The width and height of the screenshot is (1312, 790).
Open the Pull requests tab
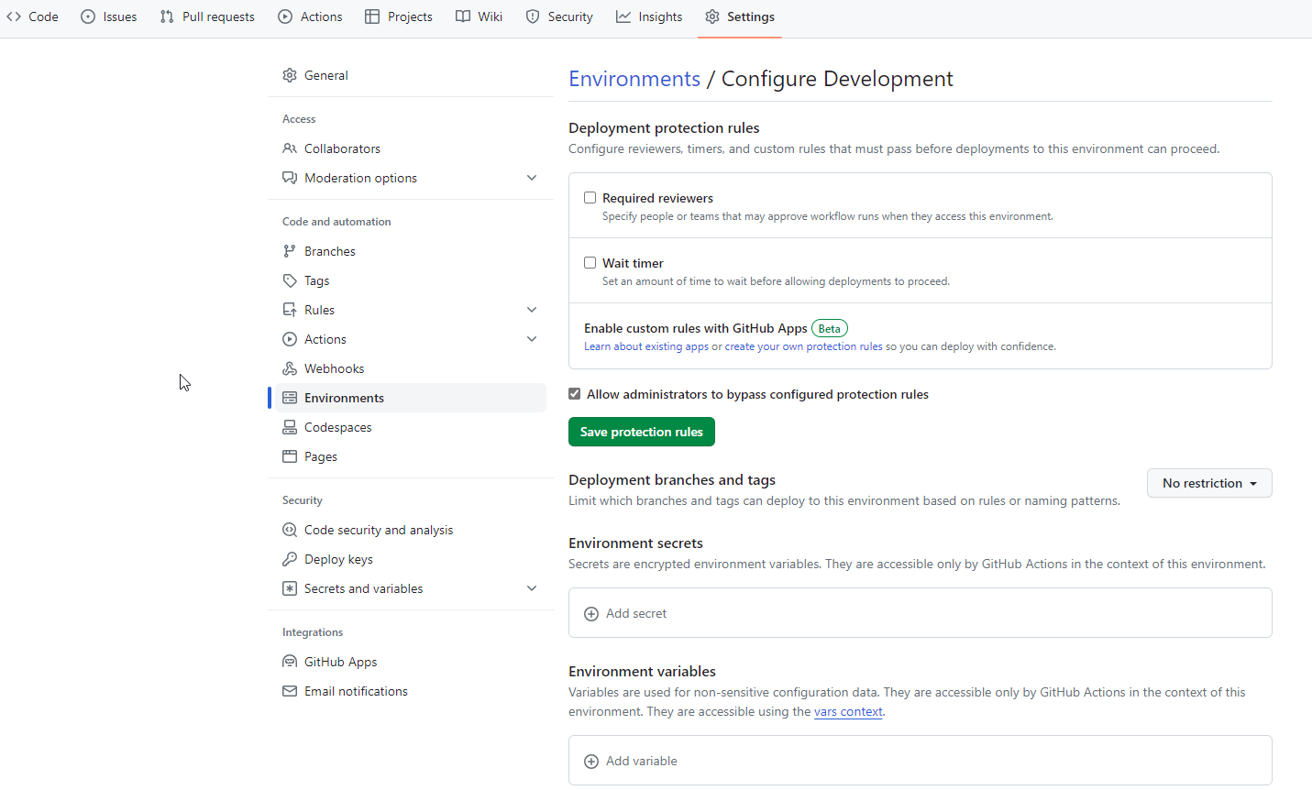click(207, 16)
